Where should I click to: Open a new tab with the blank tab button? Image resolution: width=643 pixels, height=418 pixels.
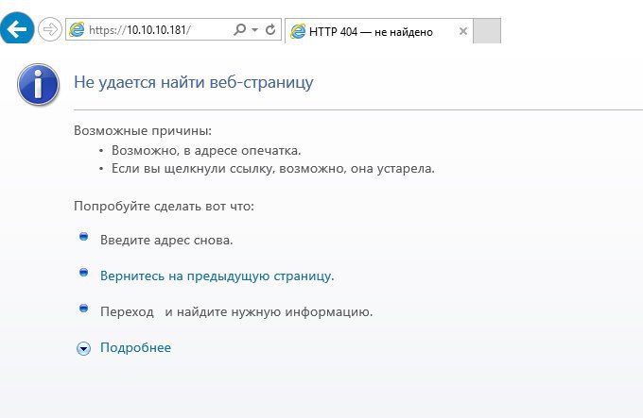(x=487, y=31)
